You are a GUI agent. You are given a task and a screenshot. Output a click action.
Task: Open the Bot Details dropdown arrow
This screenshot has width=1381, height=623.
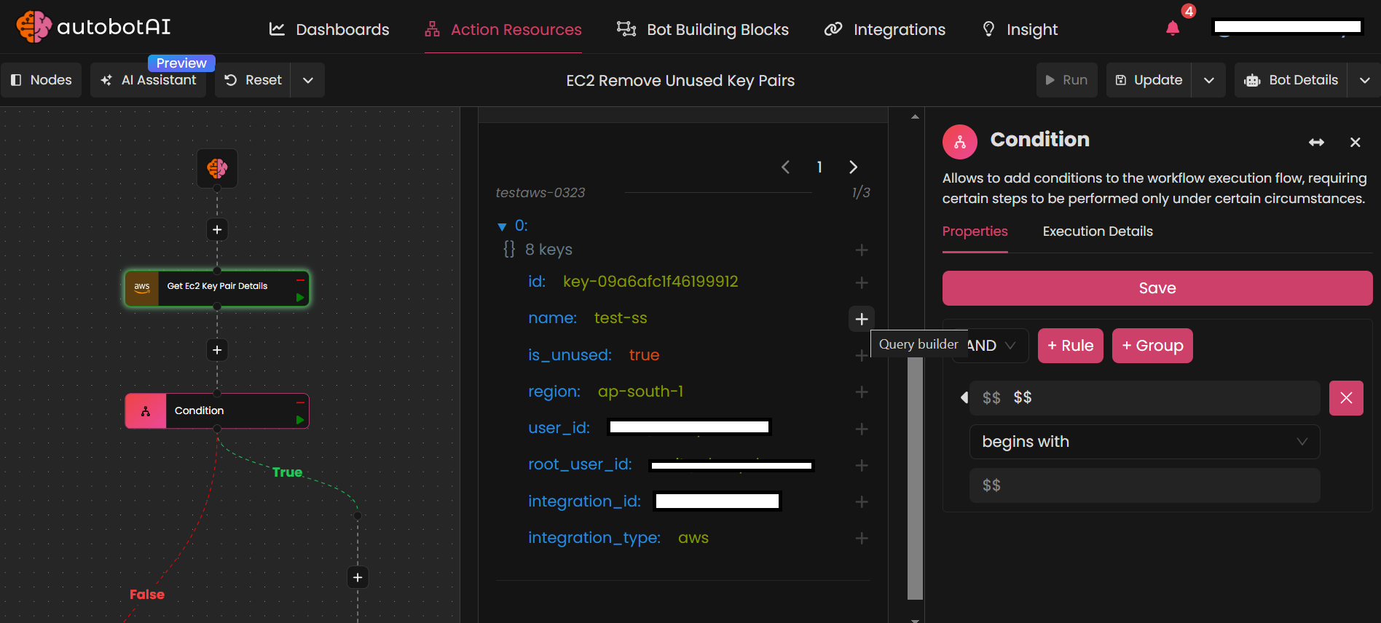pos(1364,80)
